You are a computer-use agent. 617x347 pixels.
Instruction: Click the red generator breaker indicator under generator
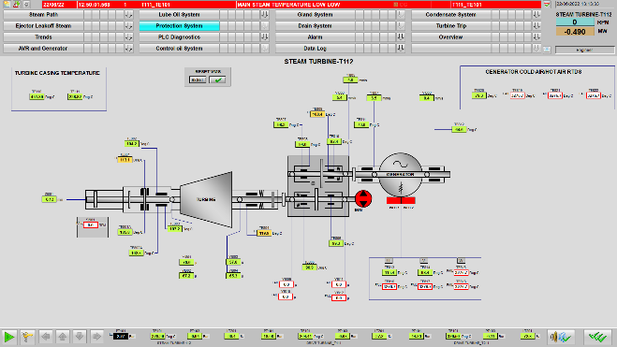click(401, 201)
